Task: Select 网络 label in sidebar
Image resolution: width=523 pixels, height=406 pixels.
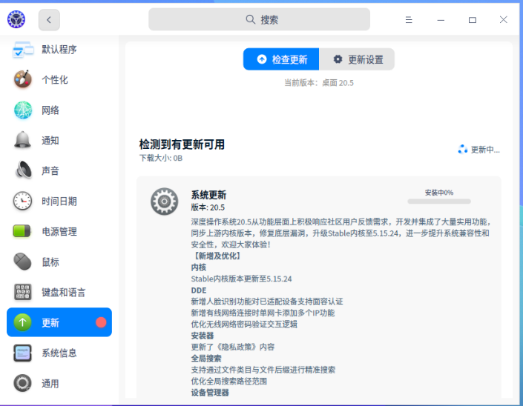Action: tap(50, 110)
